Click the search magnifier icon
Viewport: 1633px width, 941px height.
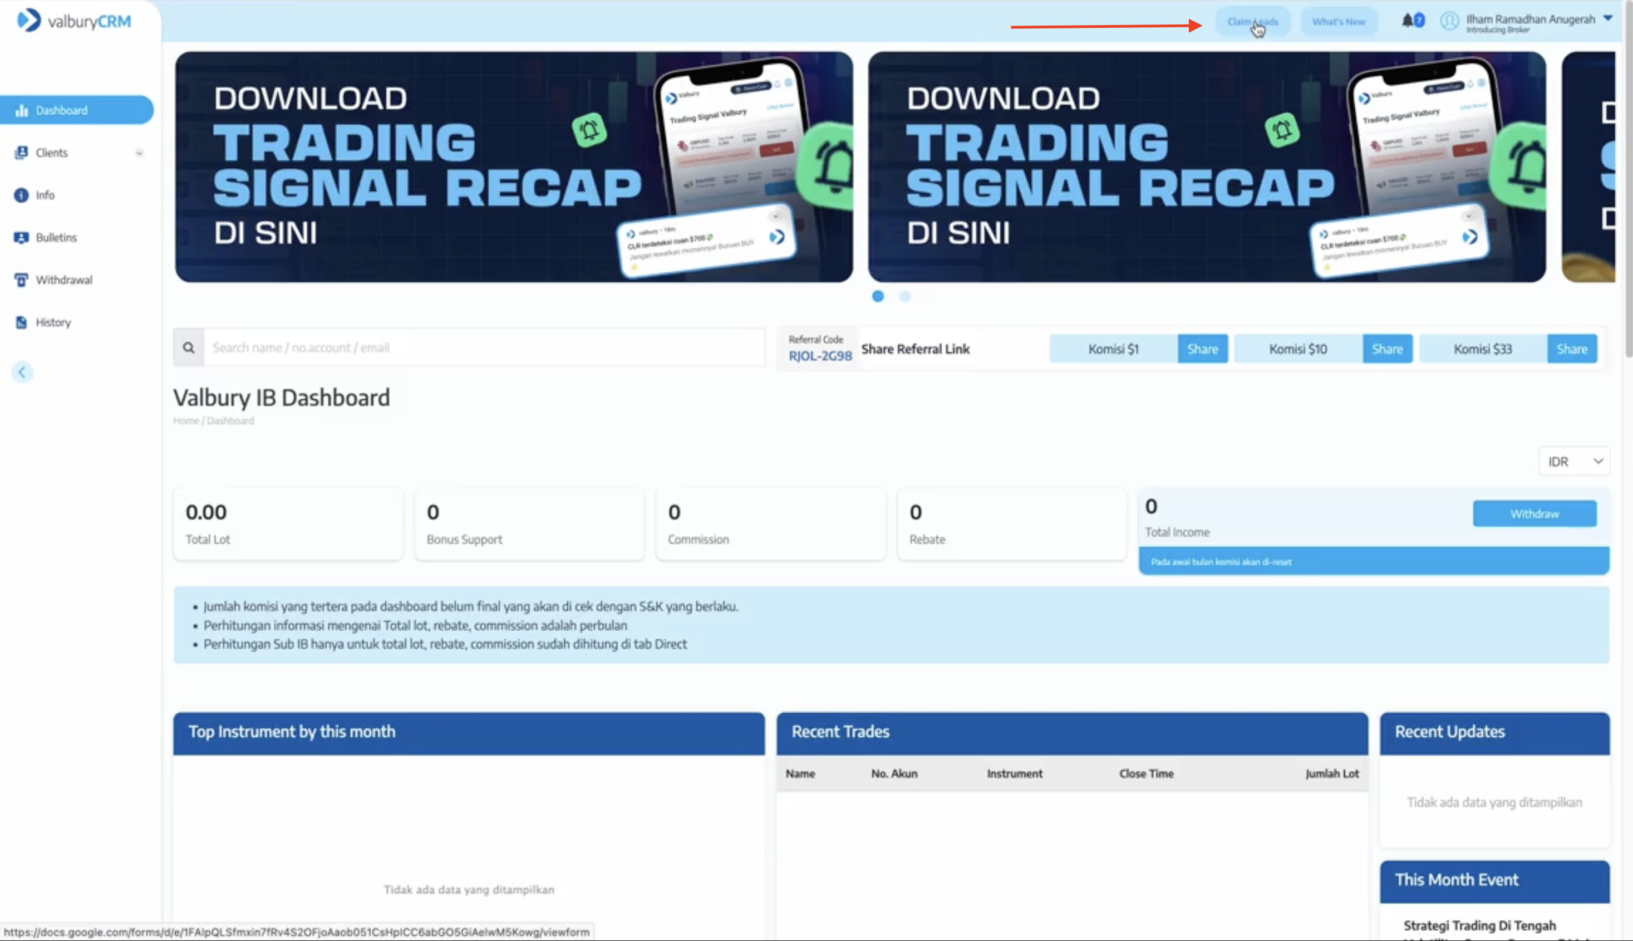click(x=189, y=347)
